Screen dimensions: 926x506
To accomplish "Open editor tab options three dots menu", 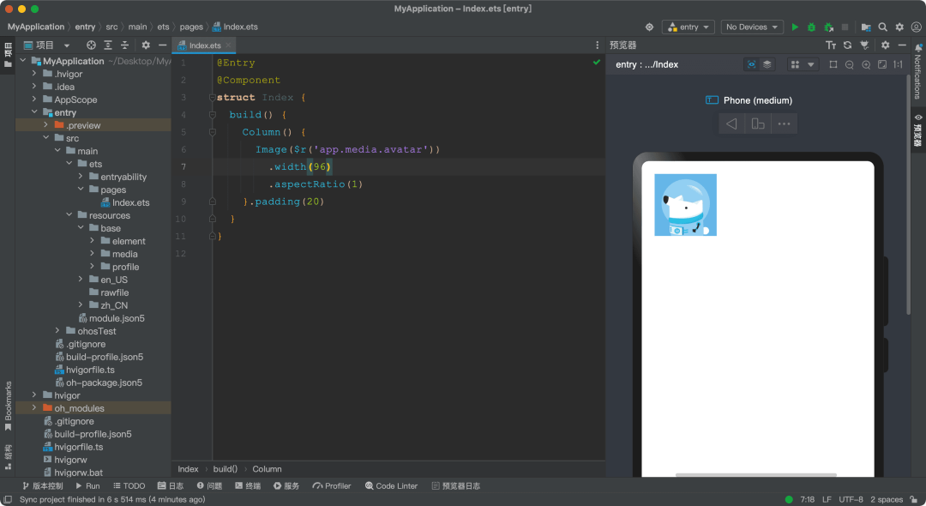I will coord(597,45).
